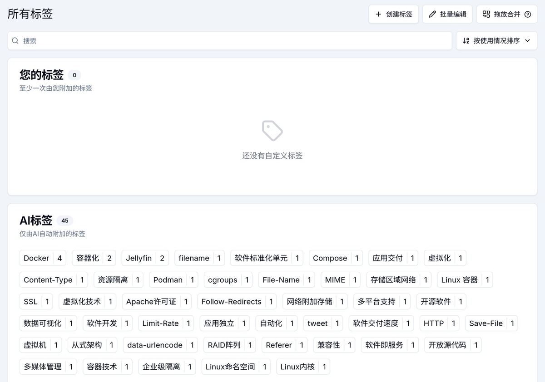
Task: Click the plus icon in 创建标签
Action: point(378,14)
